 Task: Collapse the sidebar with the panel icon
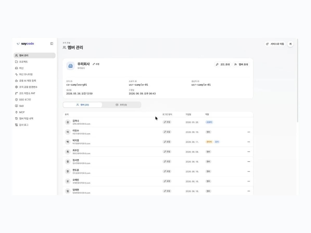(x=52, y=44)
